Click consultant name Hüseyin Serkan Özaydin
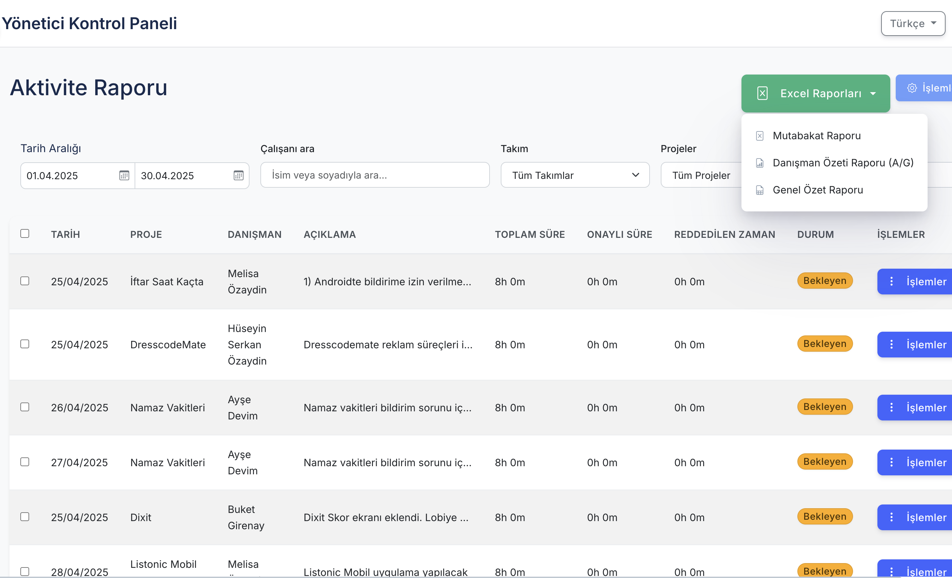 pyautogui.click(x=247, y=345)
